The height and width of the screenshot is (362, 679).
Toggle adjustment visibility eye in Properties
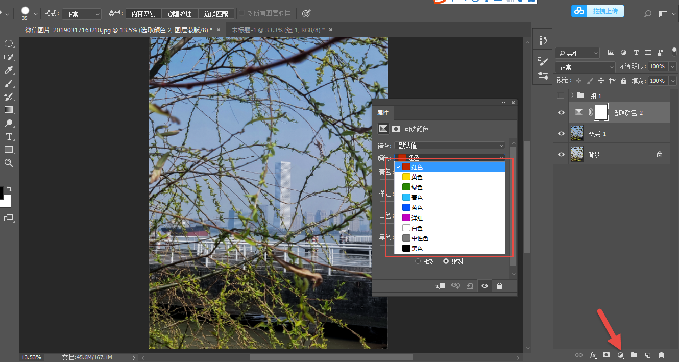pos(485,286)
